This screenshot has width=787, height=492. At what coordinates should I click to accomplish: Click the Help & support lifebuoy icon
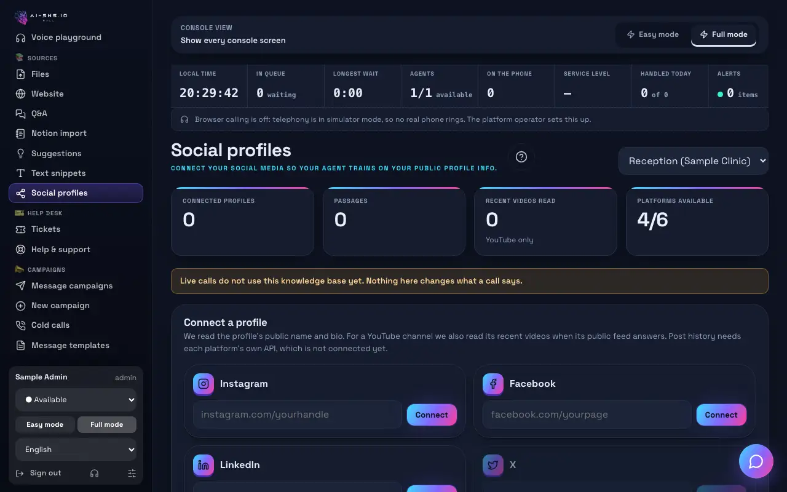click(20, 250)
